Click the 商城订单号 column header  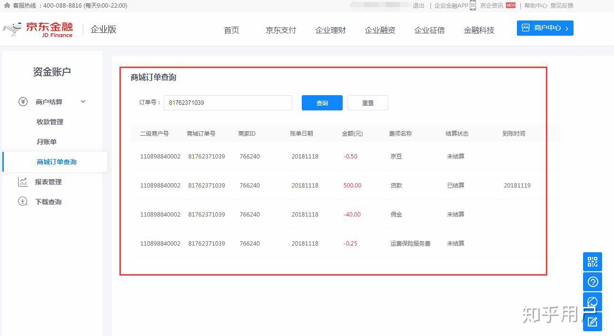201,134
